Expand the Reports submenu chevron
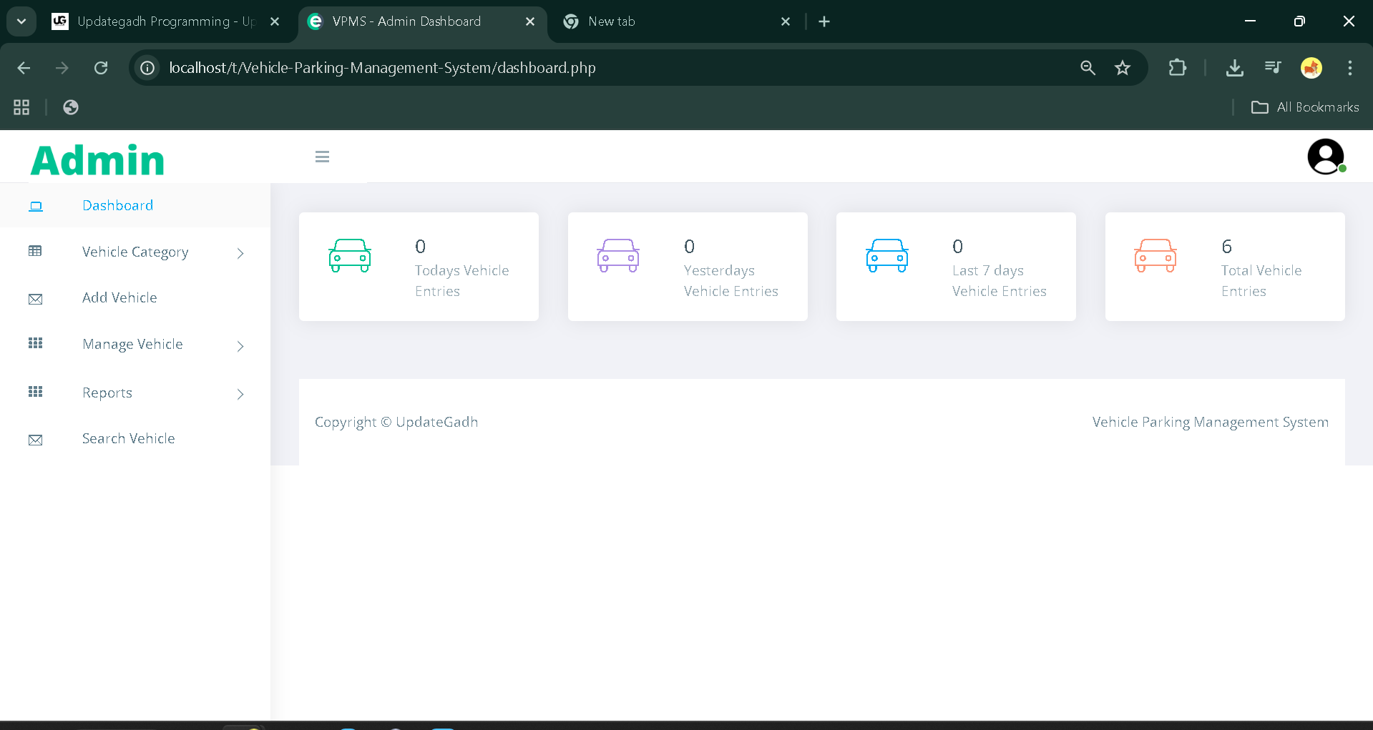Screen dimensions: 1373x730 (240, 394)
